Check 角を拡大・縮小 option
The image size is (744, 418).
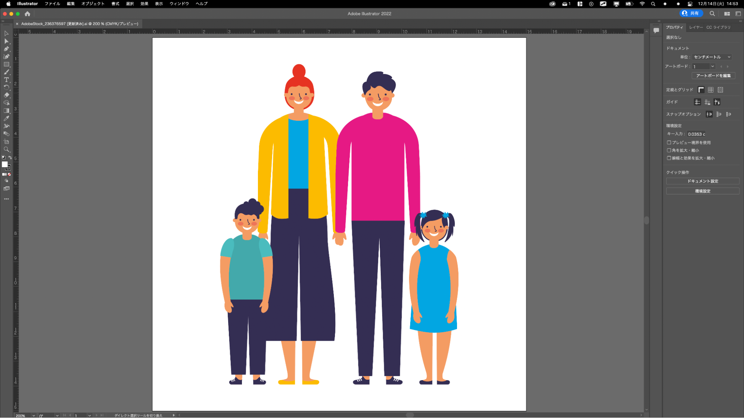point(669,150)
